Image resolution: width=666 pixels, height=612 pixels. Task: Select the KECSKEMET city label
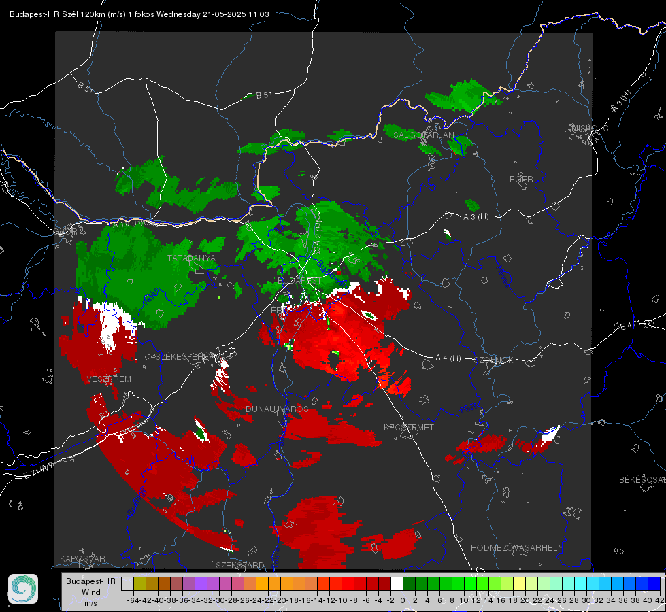pyautogui.click(x=409, y=428)
